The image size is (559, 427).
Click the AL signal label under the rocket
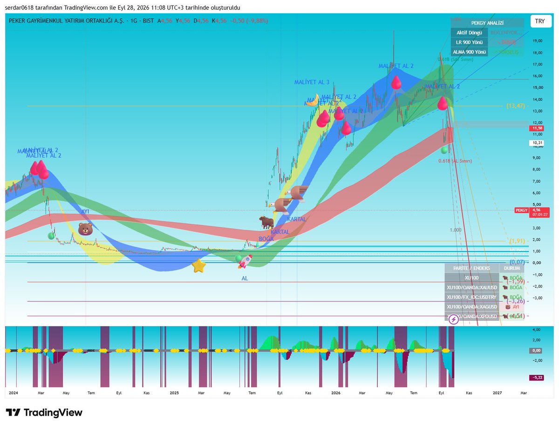click(245, 278)
